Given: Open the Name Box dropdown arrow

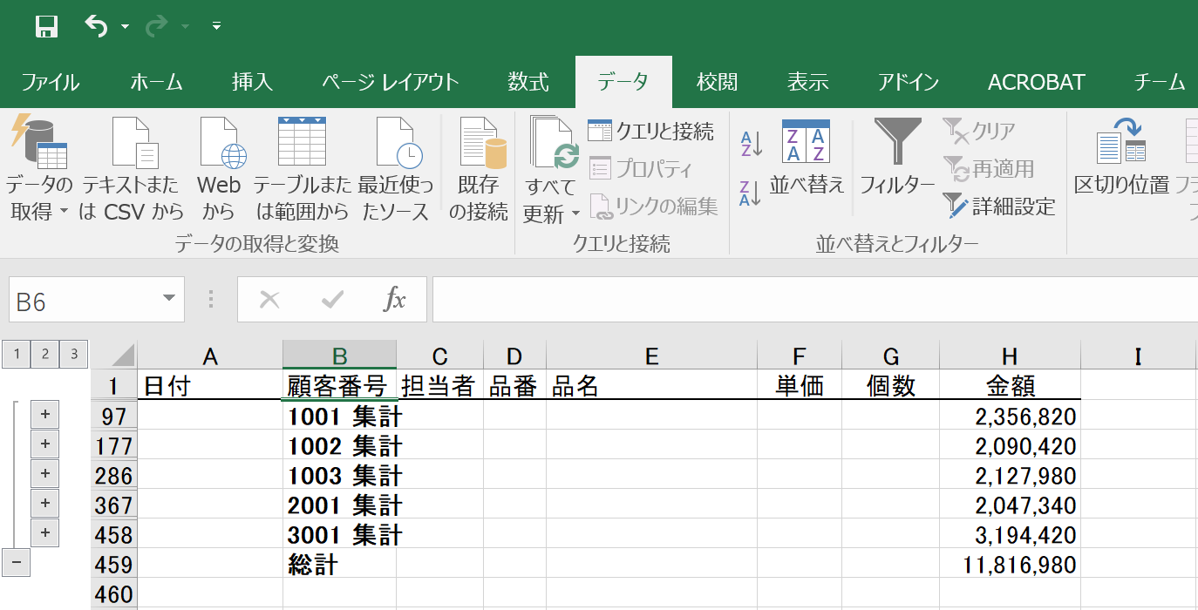Looking at the screenshot, I should point(168,300).
